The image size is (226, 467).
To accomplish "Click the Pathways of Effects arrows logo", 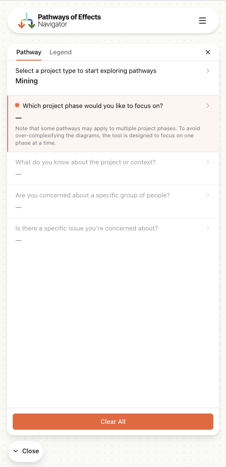I will click(26, 20).
